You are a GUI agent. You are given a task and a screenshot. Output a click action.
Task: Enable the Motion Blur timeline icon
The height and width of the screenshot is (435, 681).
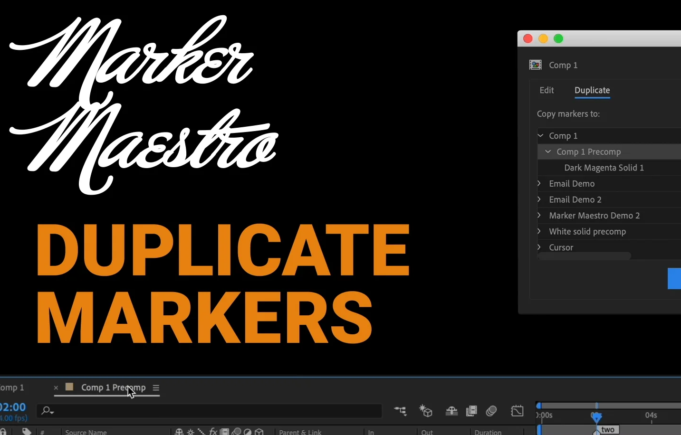coord(491,411)
